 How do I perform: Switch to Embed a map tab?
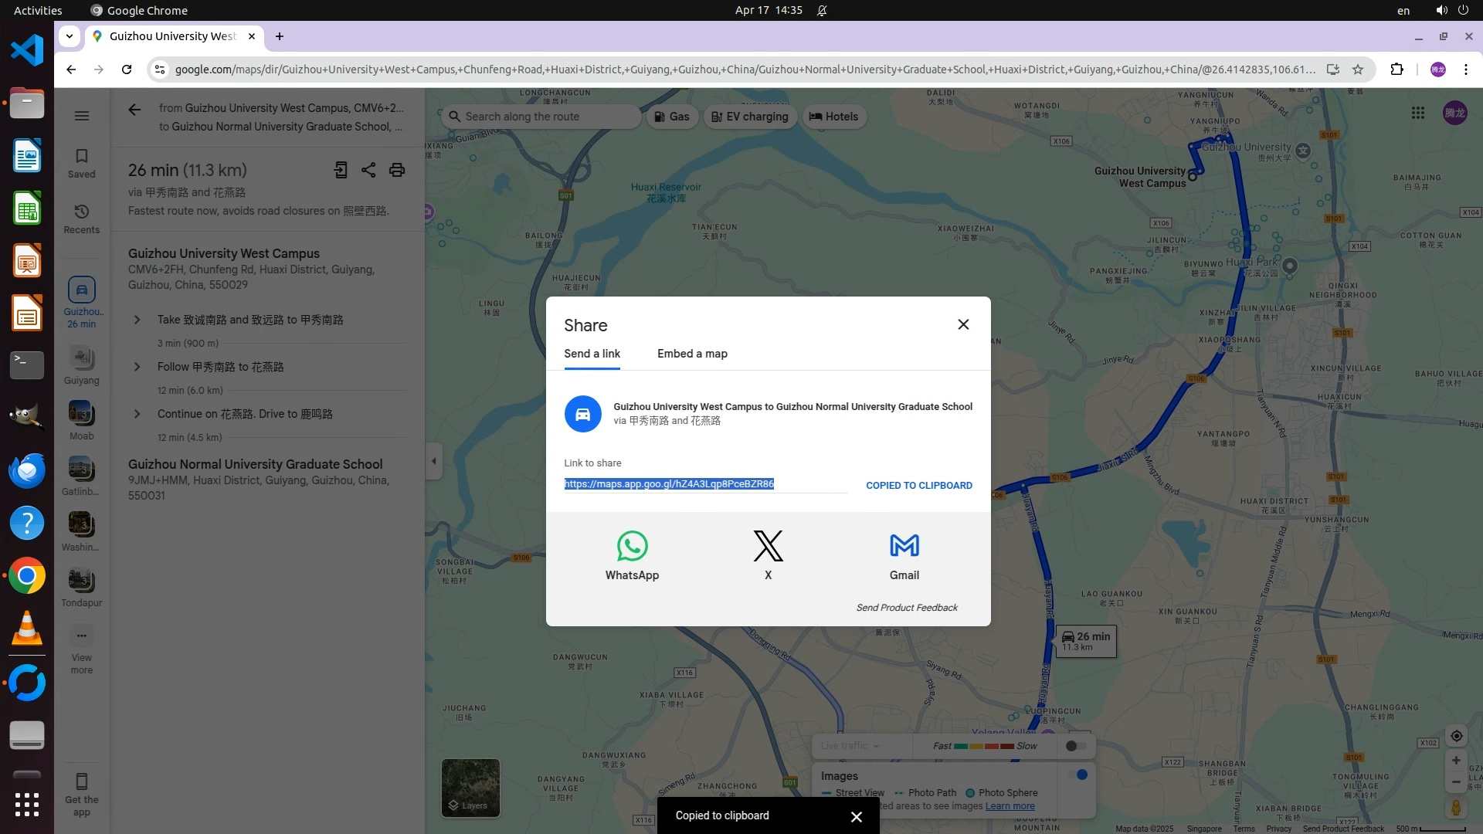(692, 354)
